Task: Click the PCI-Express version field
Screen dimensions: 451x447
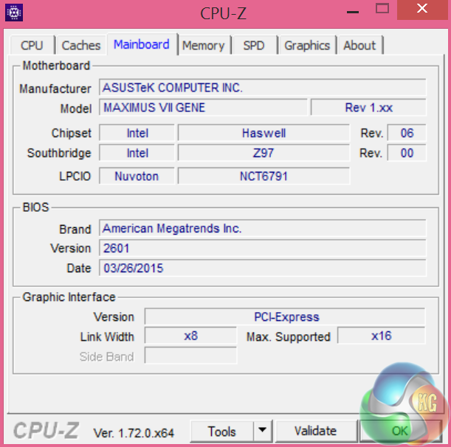Action: [x=285, y=316]
